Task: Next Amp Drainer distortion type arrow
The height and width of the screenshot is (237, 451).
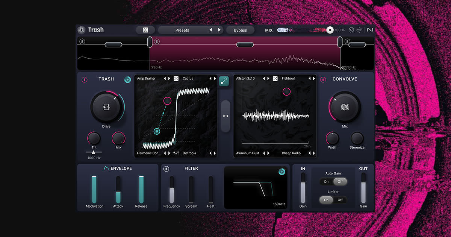Action: (170, 79)
